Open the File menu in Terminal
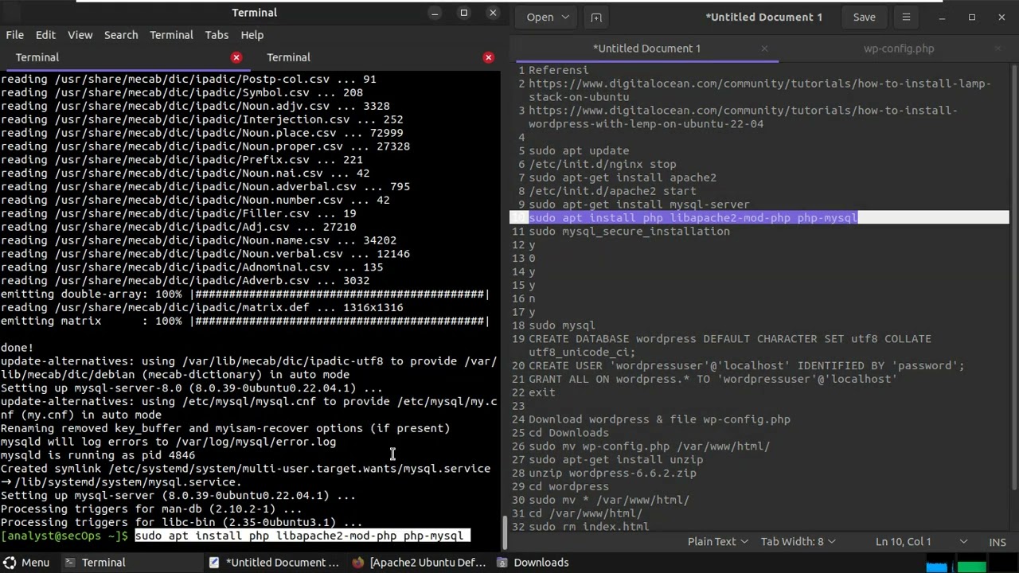Screen dimensions: 1019x573 pyautogui.click(x=15, y=35)
